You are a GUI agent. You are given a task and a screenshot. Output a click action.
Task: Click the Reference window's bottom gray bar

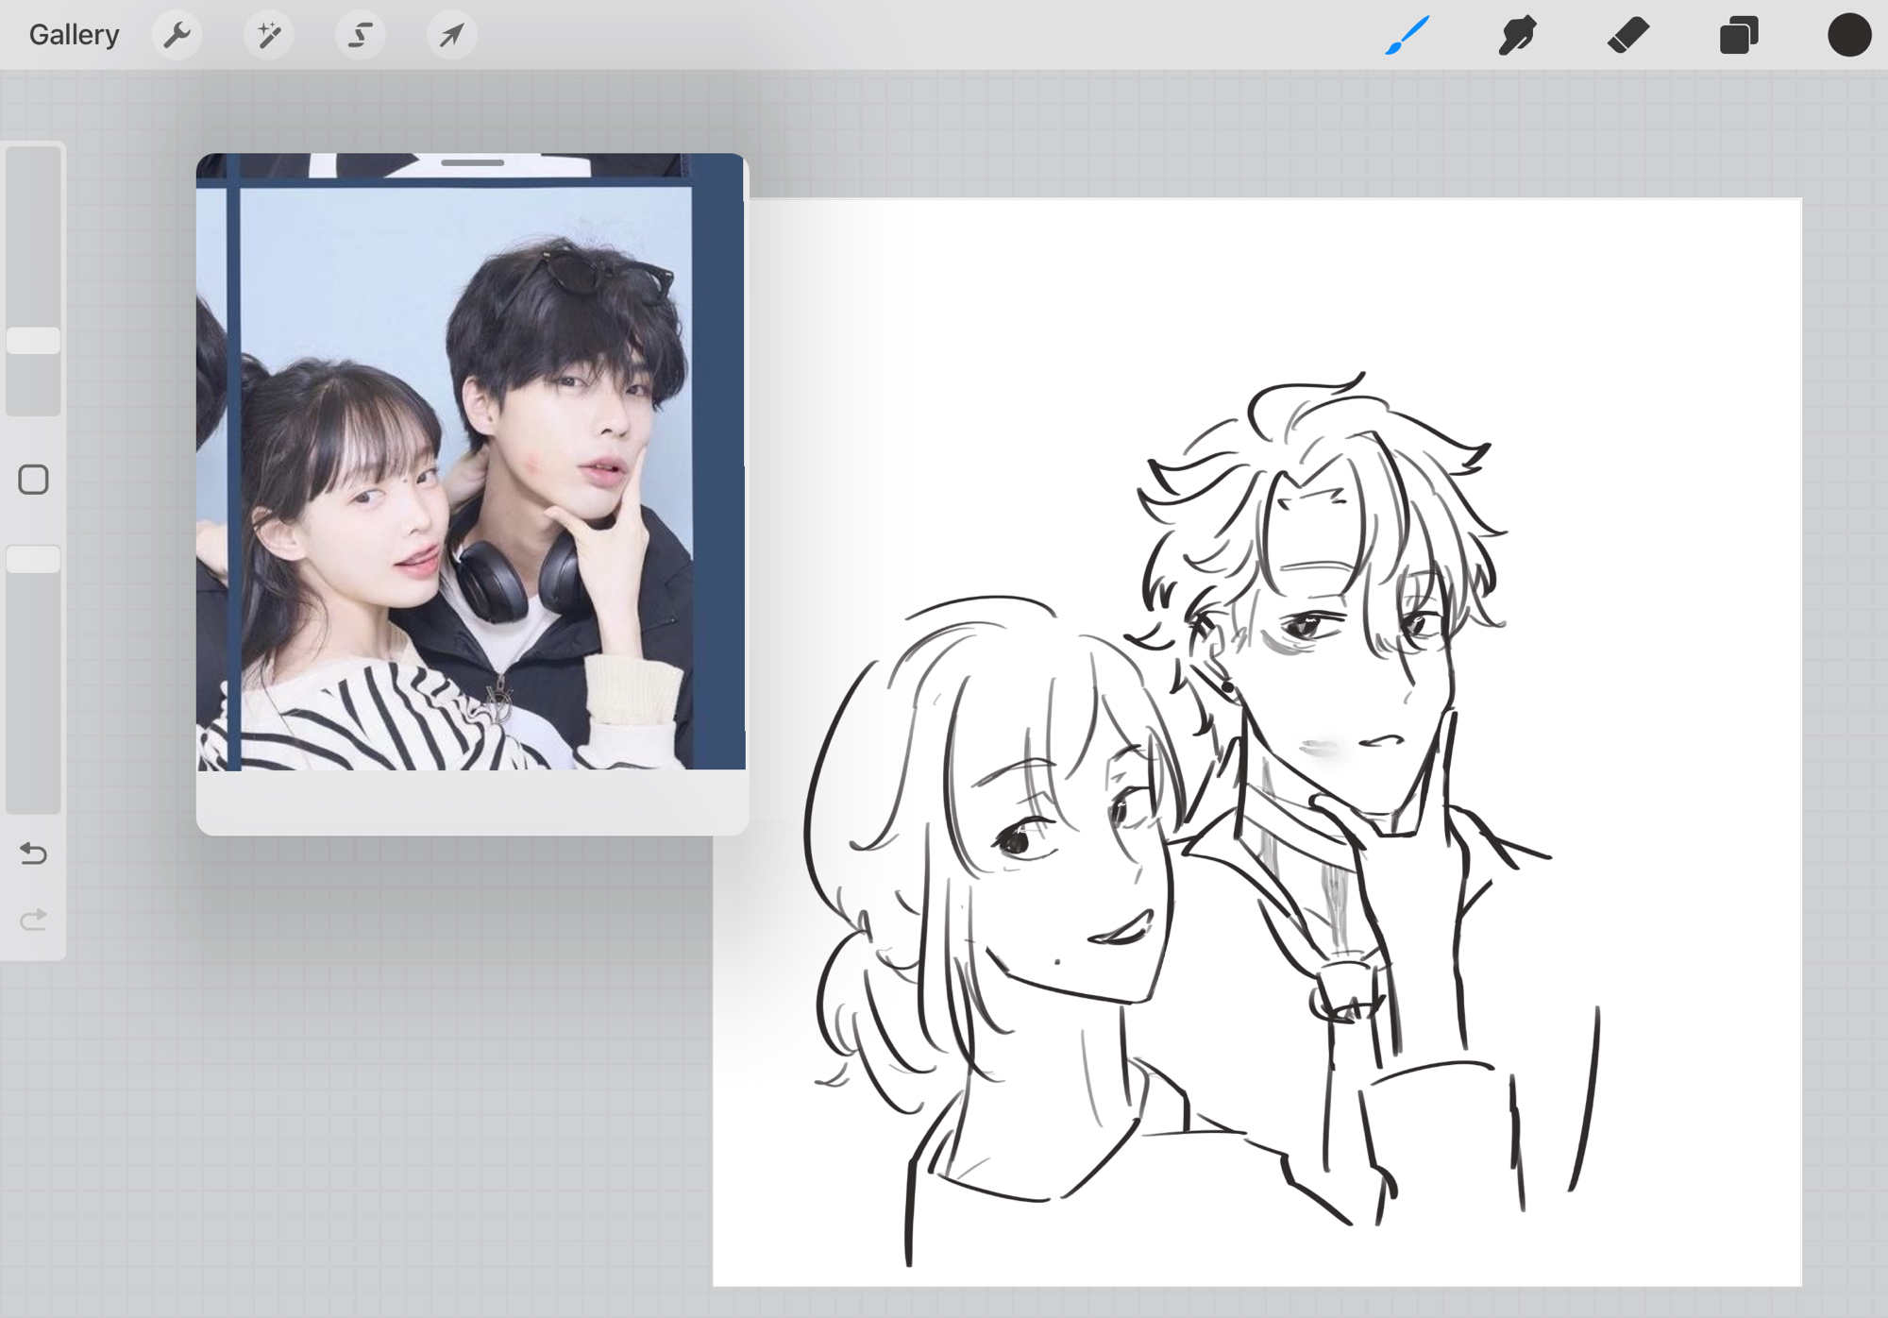(x=472, y=803)
